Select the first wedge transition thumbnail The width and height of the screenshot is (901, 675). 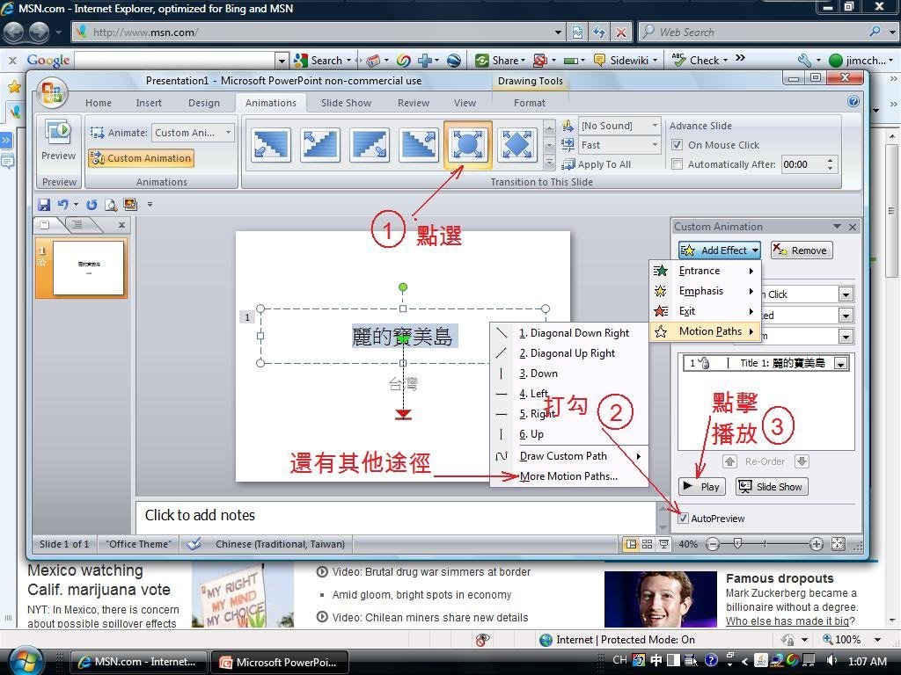[271, 143]
